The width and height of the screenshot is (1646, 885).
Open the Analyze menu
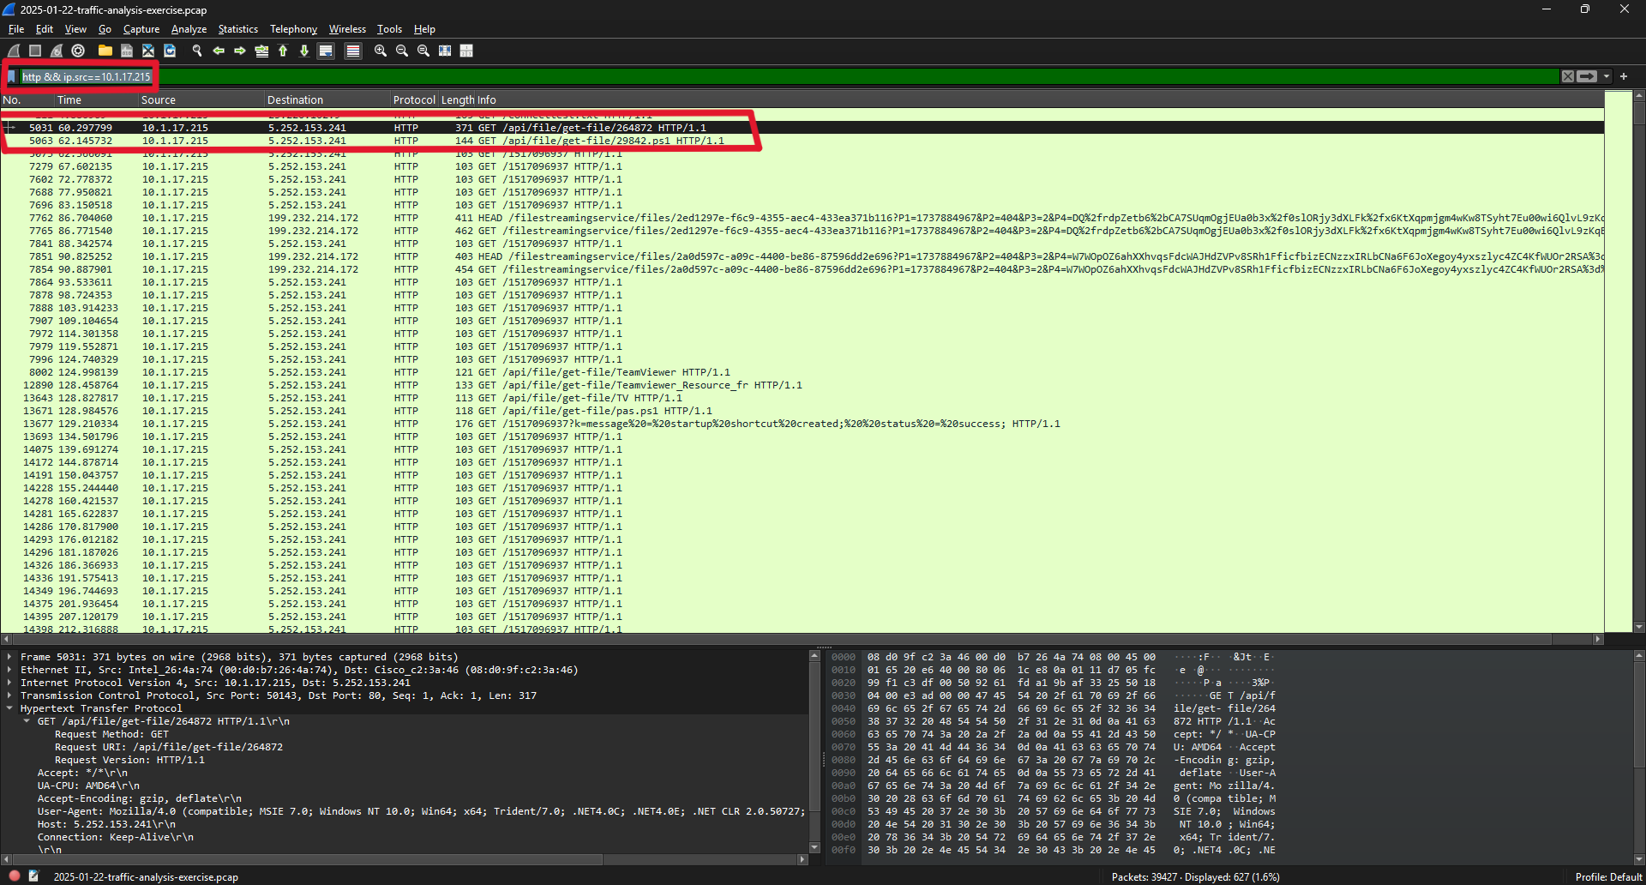pos(189,29)
